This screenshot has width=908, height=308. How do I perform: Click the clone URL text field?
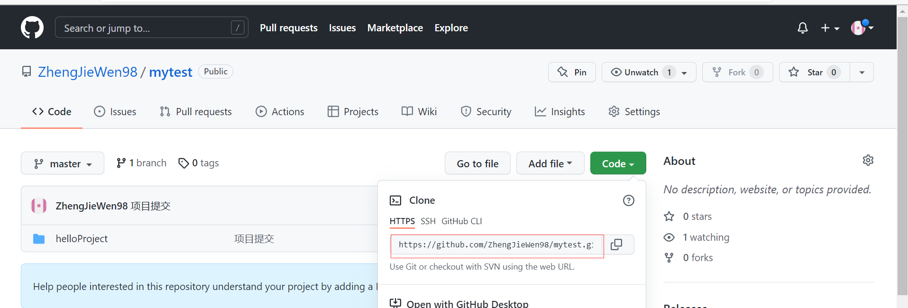click(x=497, y=245)
